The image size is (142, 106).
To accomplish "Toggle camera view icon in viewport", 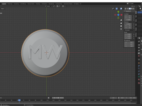I will point(121,26).
